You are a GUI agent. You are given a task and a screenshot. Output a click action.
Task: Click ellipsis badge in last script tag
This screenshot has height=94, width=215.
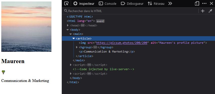coord(89,74)
